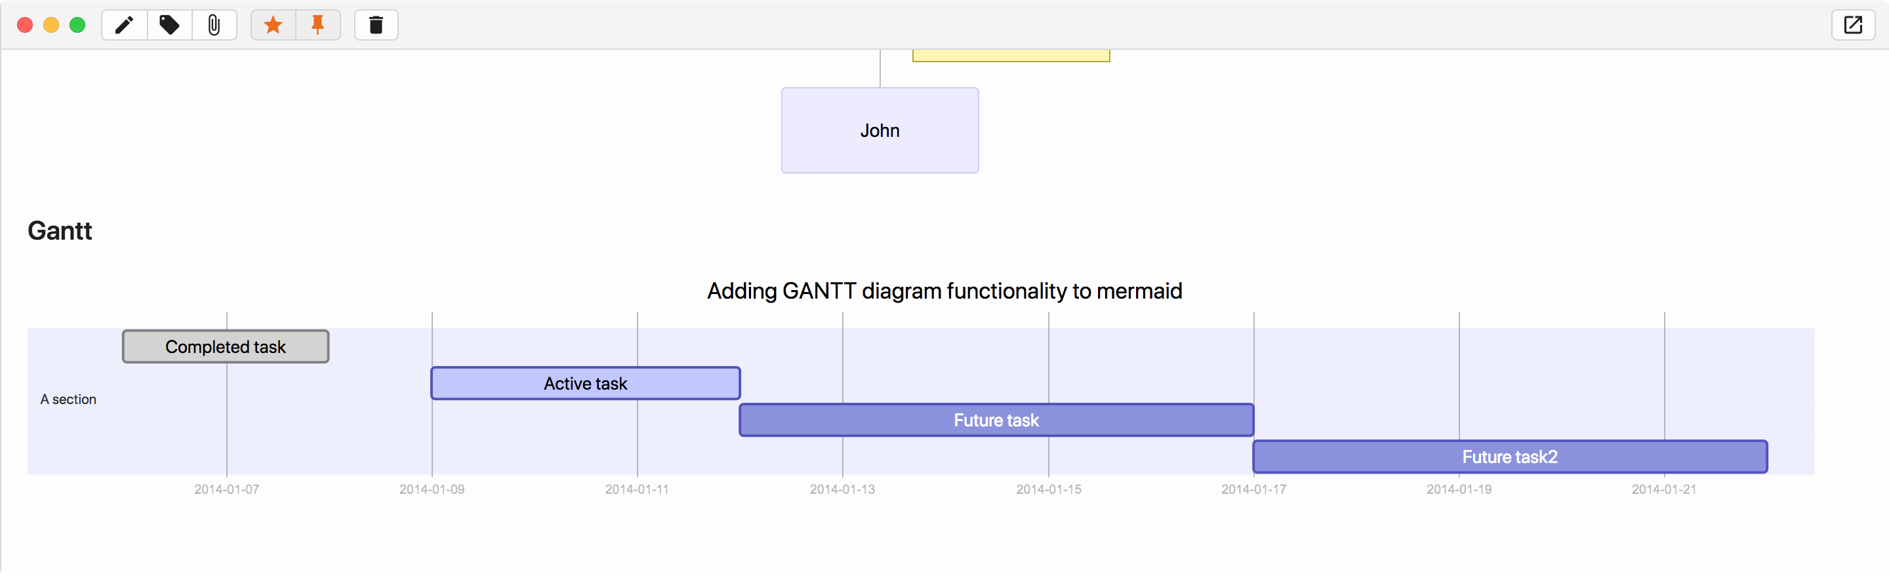Open attachments with the paperclip icon
1889x575 pixels.
tap(214, 25)
